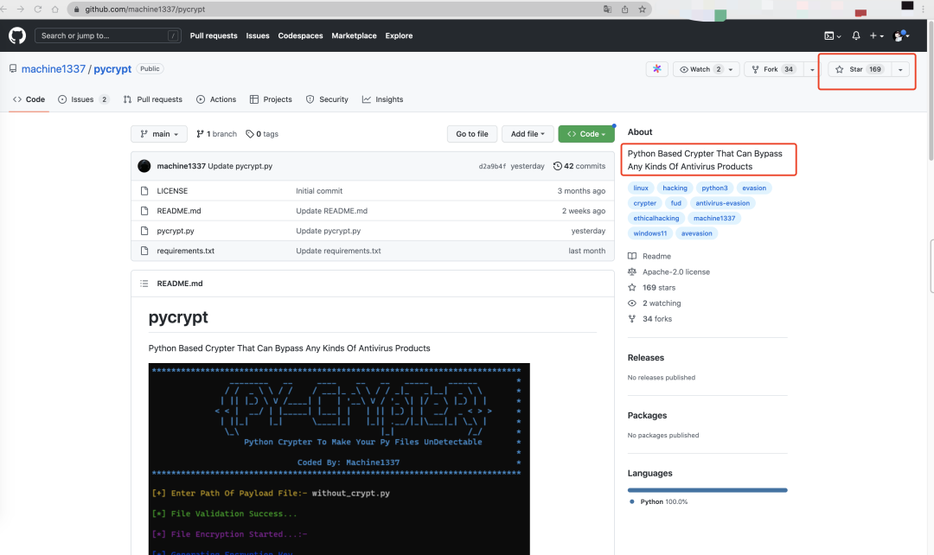Image resolution: width=934 pixels, height=555 pixels.
Task: Click the Go to file button
Action: click(472, 134)
